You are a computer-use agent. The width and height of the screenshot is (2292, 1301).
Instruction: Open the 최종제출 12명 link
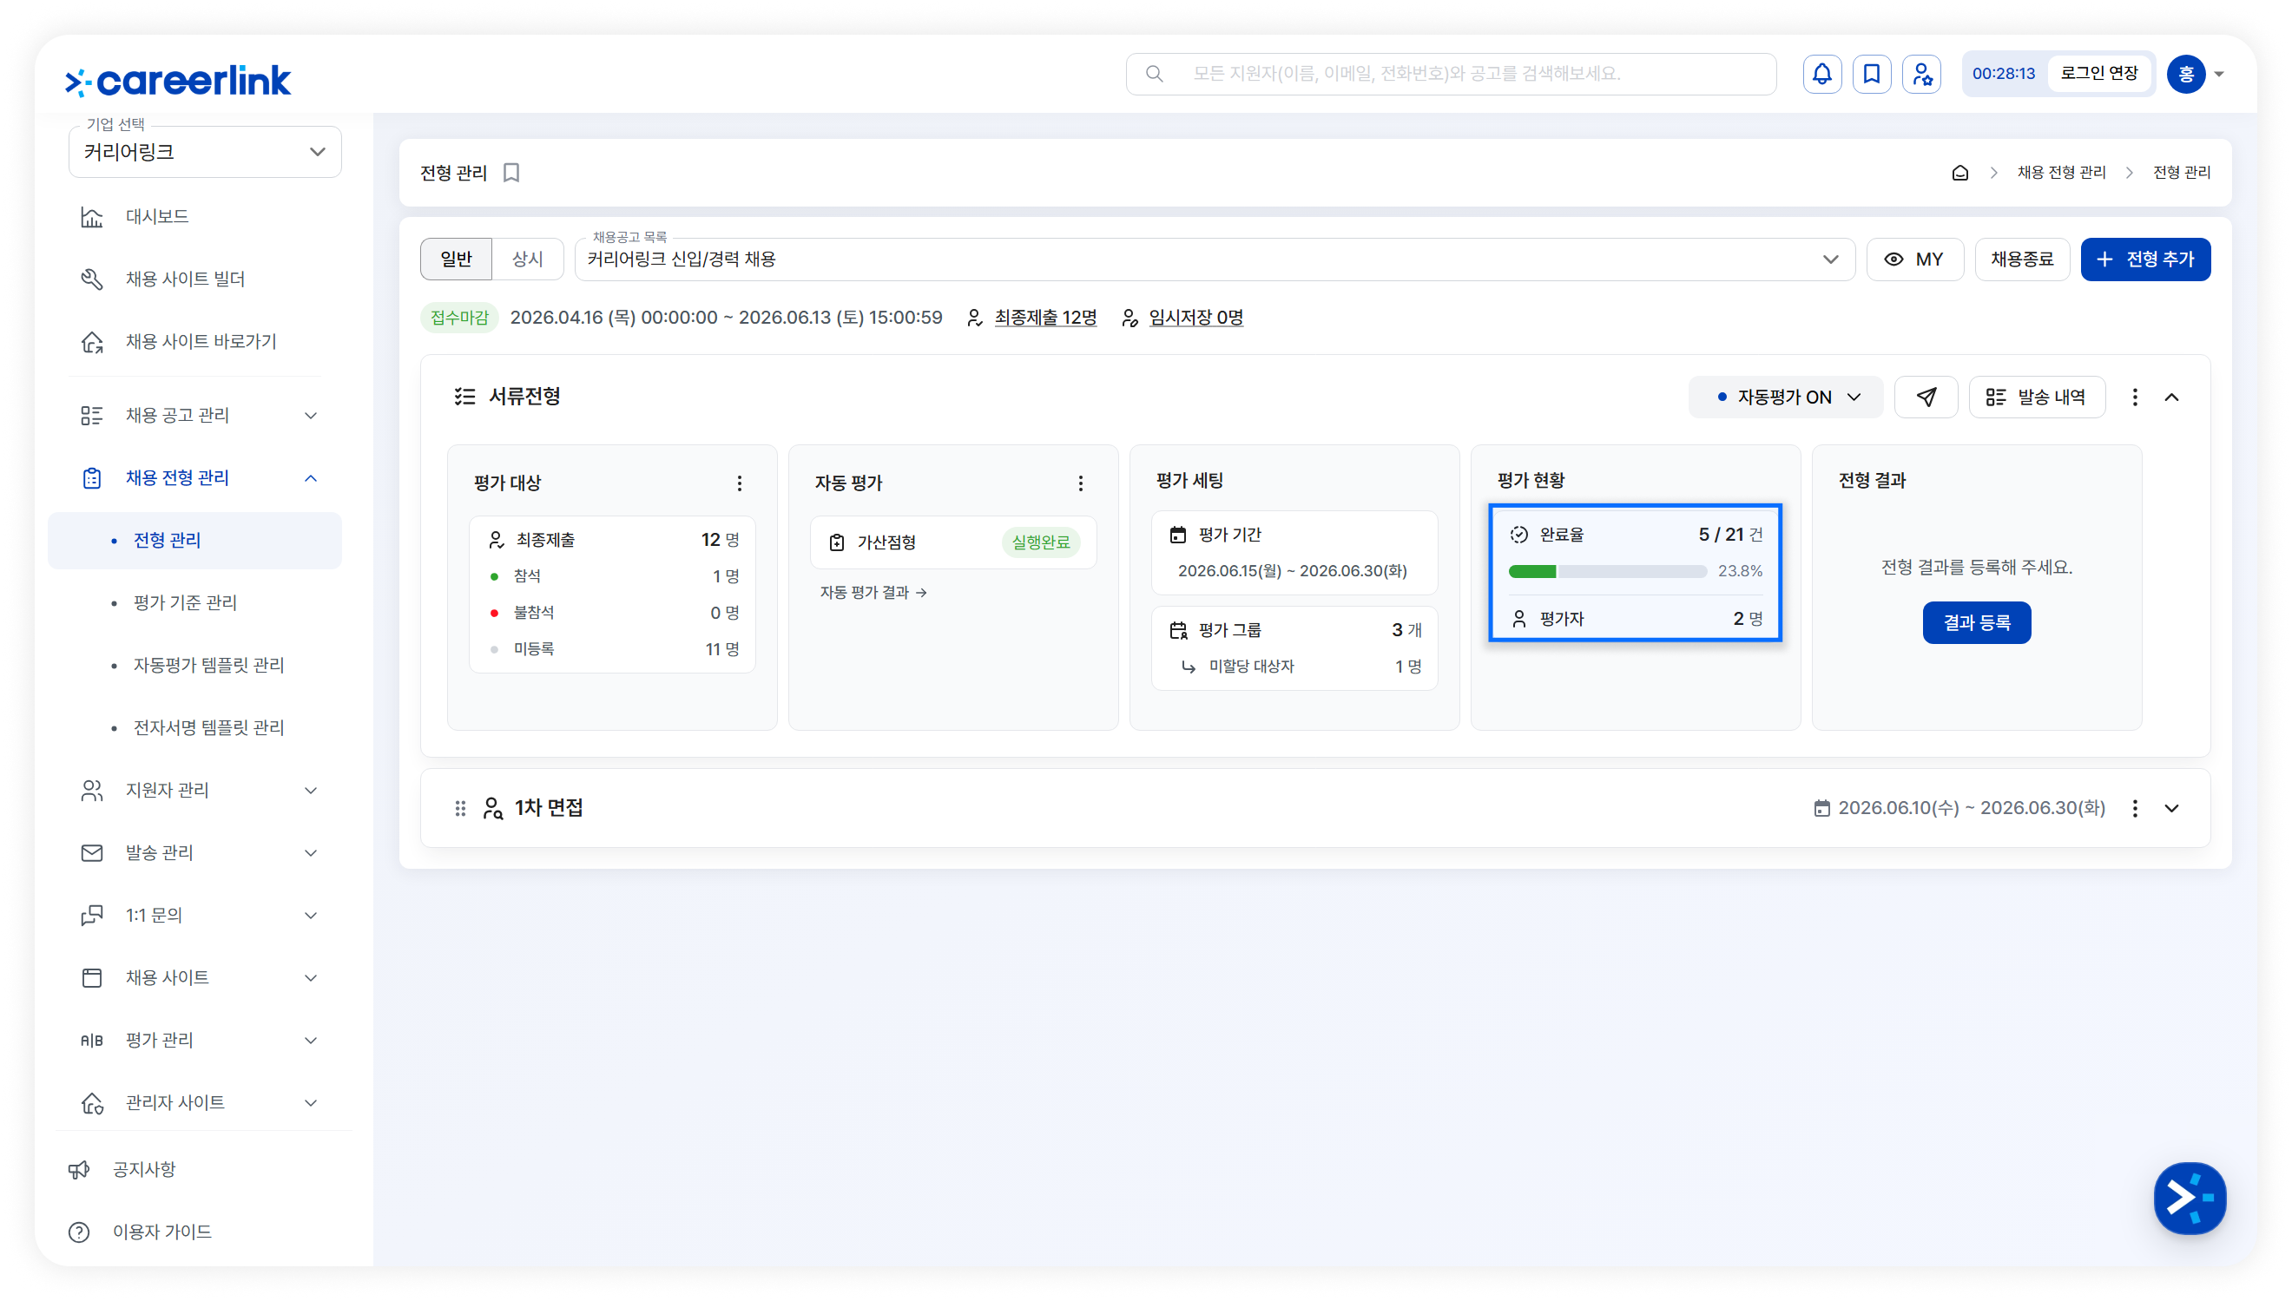click(1044, 319)
